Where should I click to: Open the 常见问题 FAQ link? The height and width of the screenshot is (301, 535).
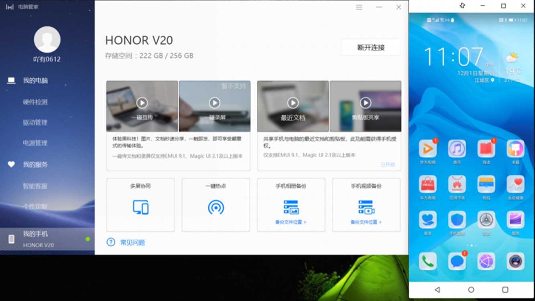(132, 242)
